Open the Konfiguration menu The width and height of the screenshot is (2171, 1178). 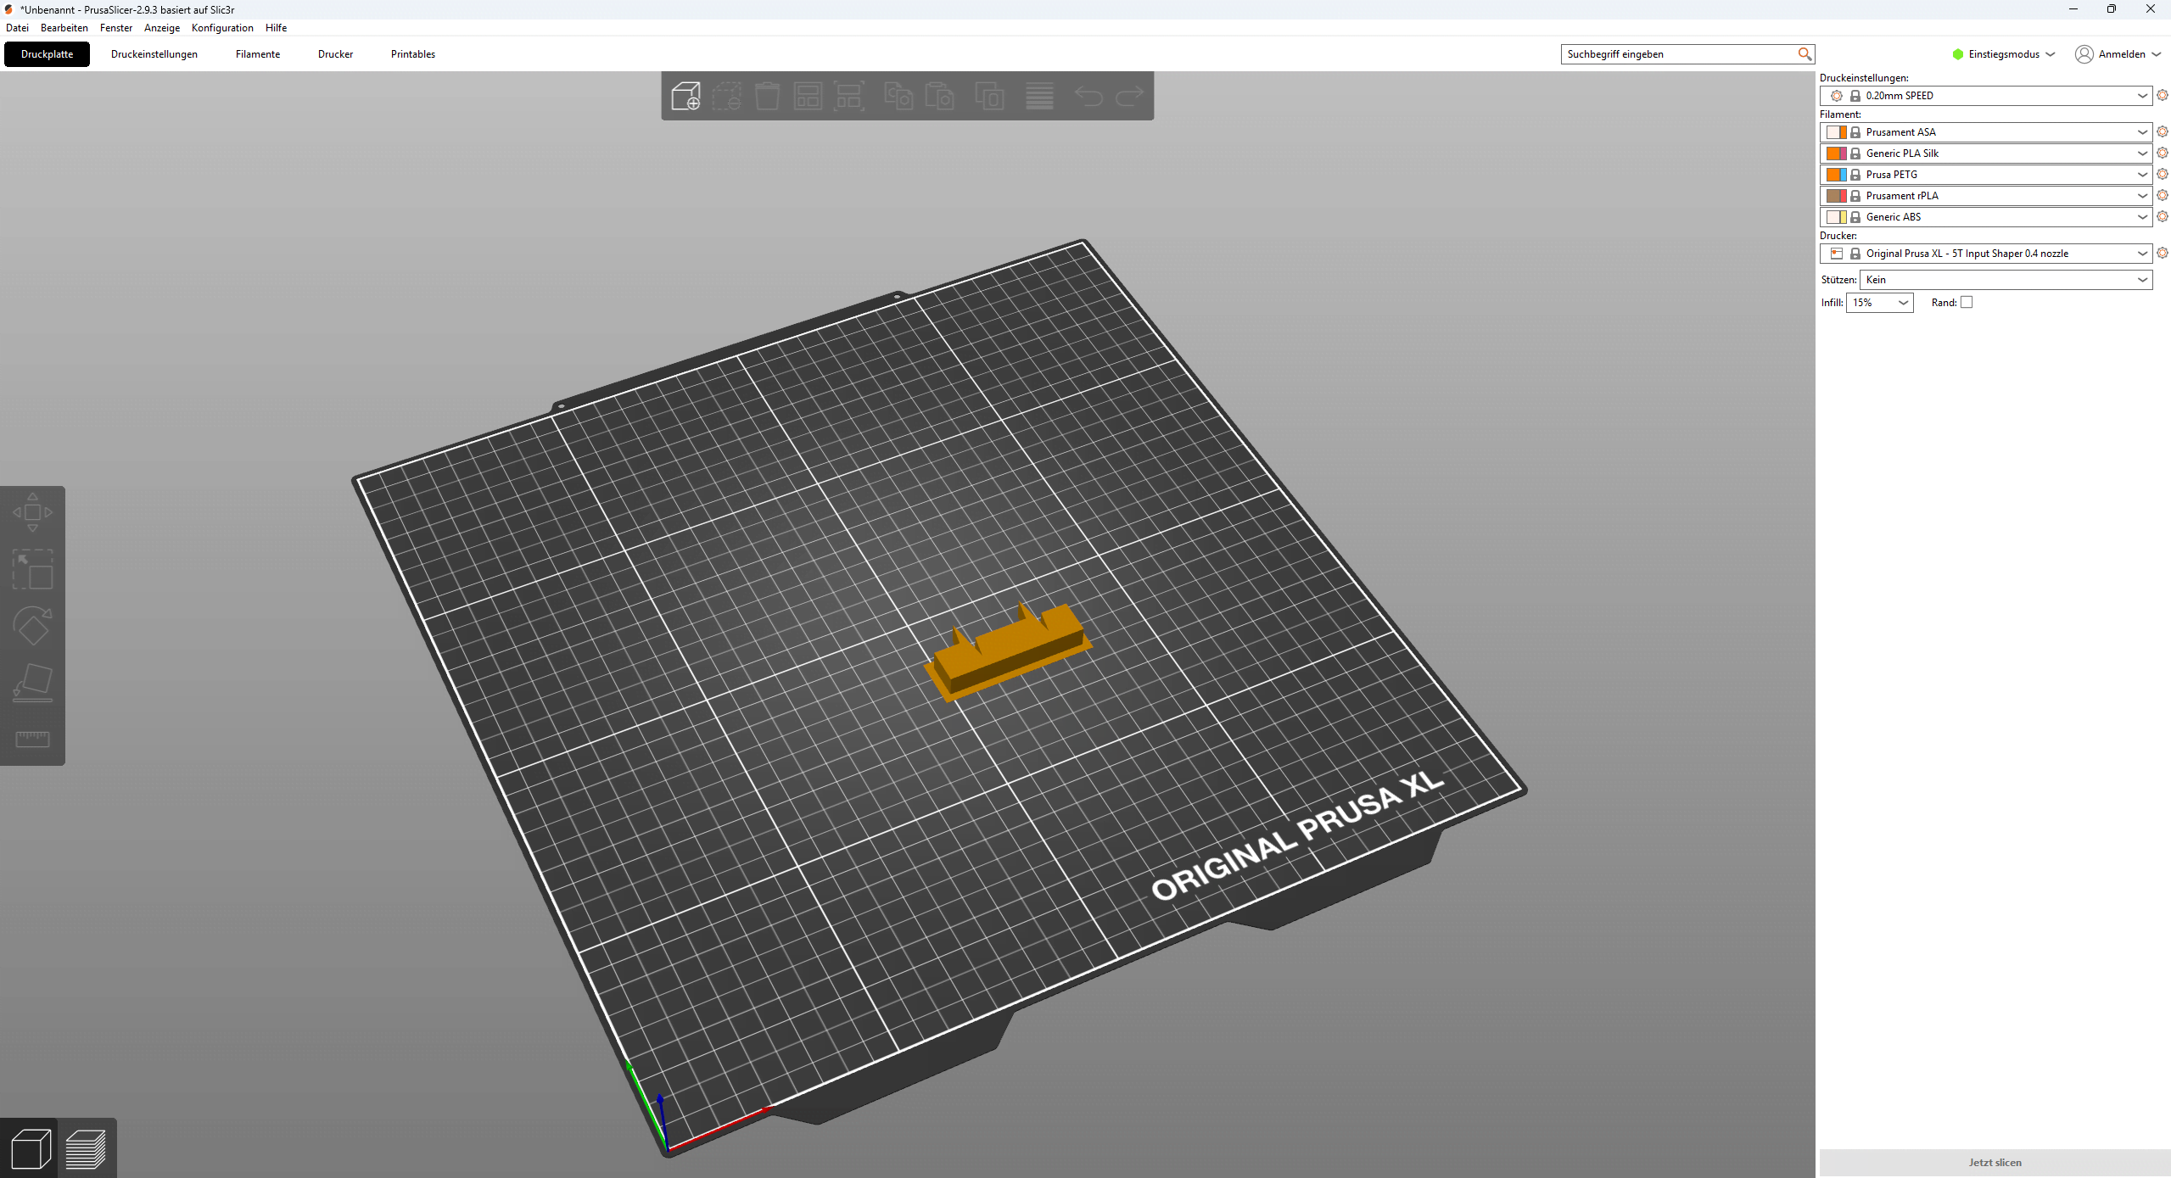[x=222, y=28]
